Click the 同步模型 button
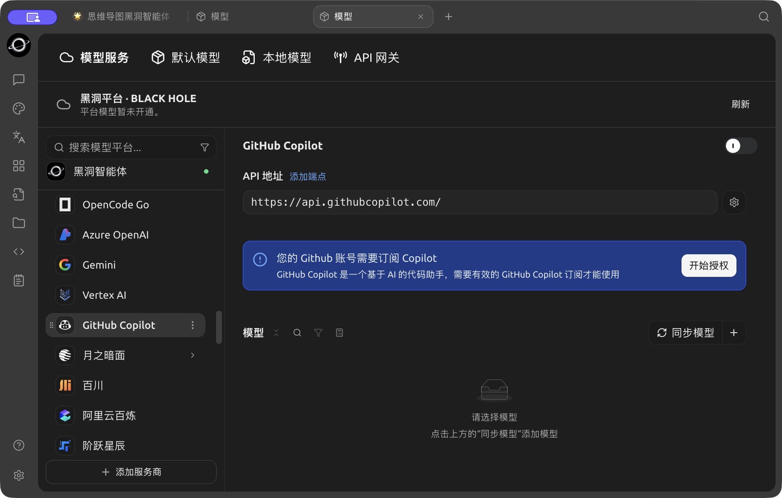Viewport: 782px width, 498px height. pyautogui.click(x=686, y=333)
